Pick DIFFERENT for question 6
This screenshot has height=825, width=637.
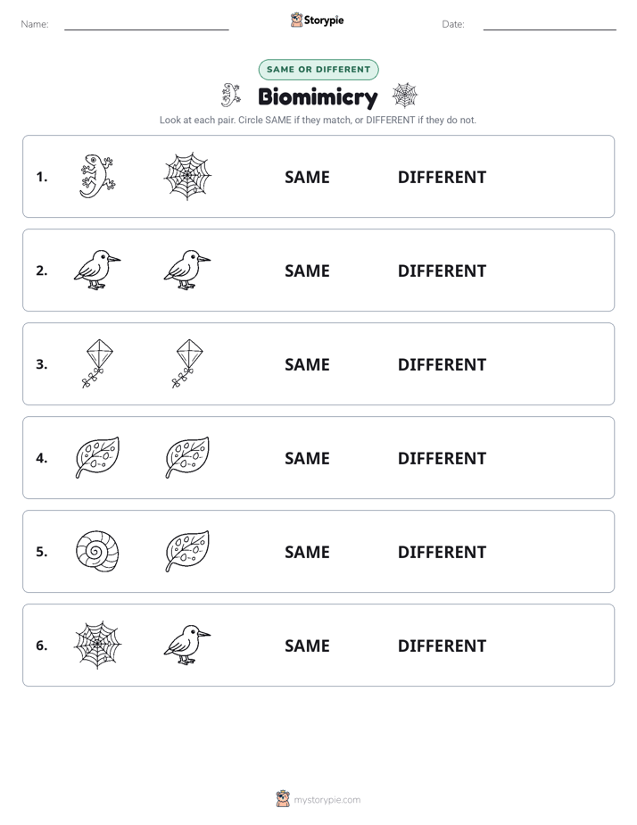pyautogui.click(x=442, y=646)
